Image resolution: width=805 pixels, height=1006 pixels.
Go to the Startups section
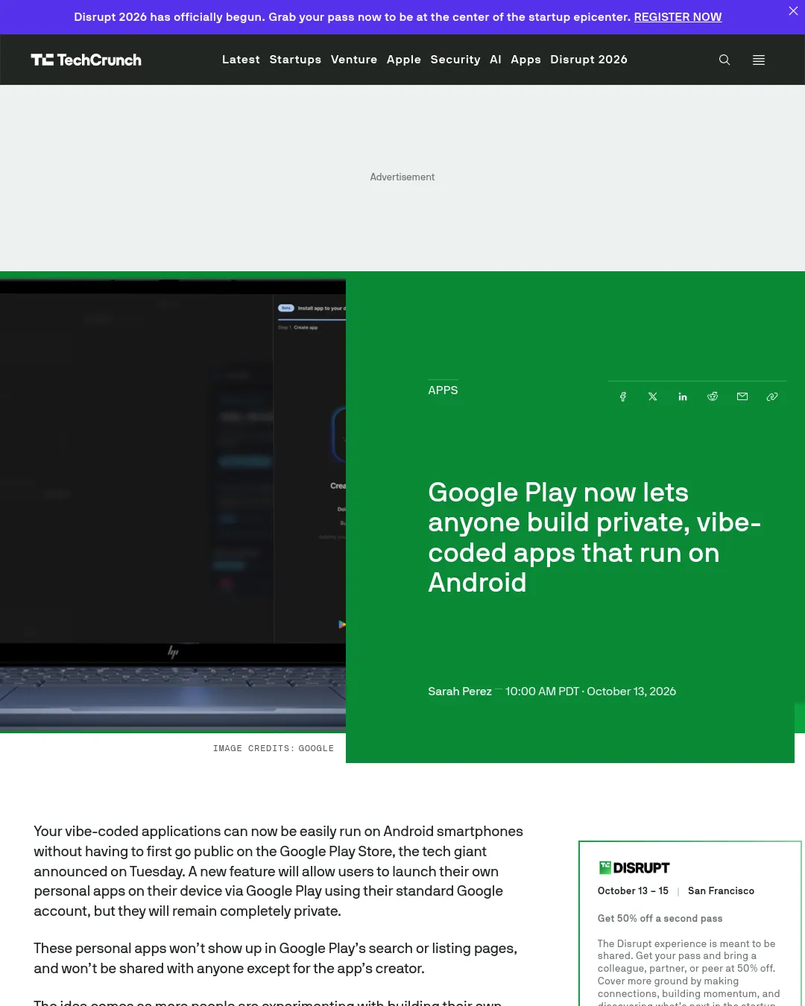(295, 60)
